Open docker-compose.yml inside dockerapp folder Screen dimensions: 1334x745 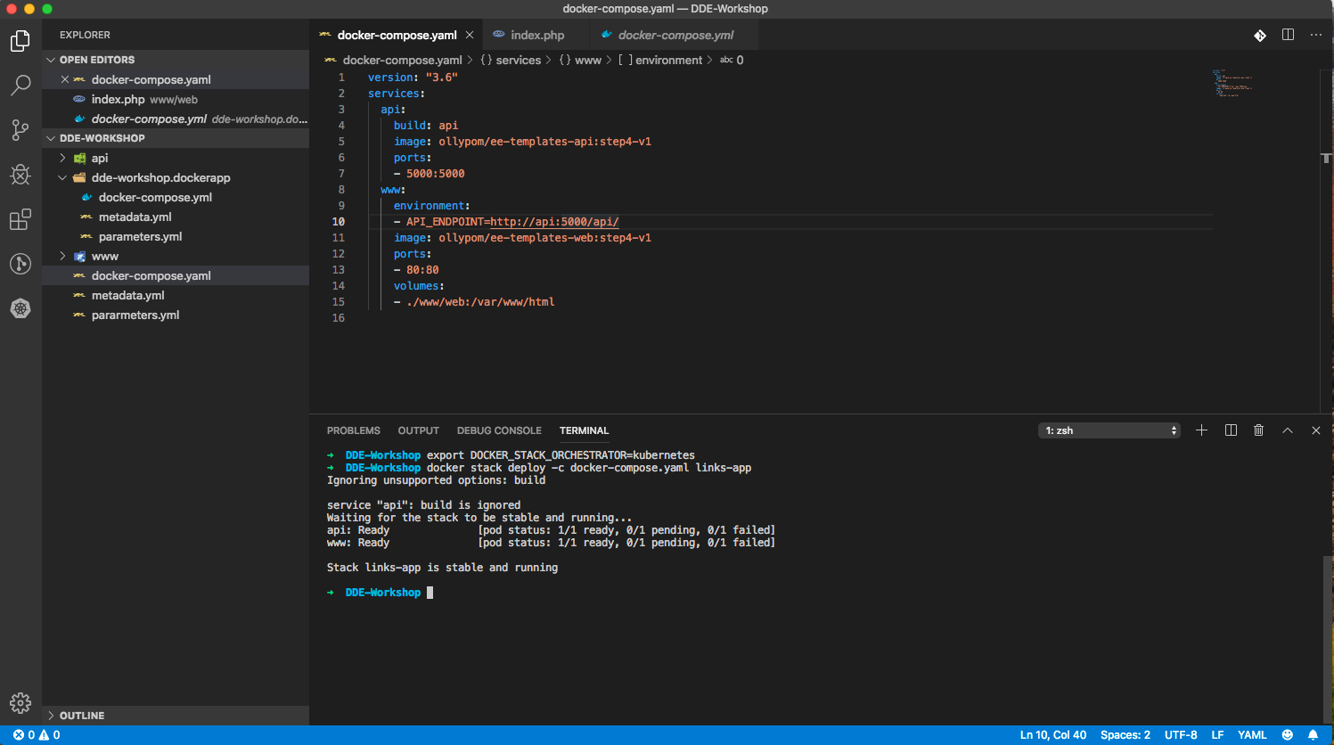pyautogui.click(x=176, y=197)
